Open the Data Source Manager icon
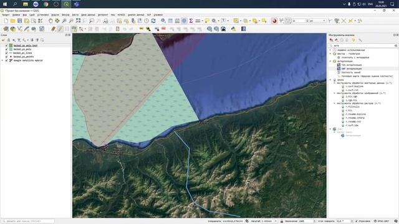The width and height of the screenshot is (399, 224). click(x=6, y=29)
